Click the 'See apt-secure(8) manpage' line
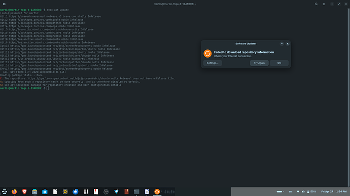The width and height of the screenshot is (350, 196). (x=61, y=85)
